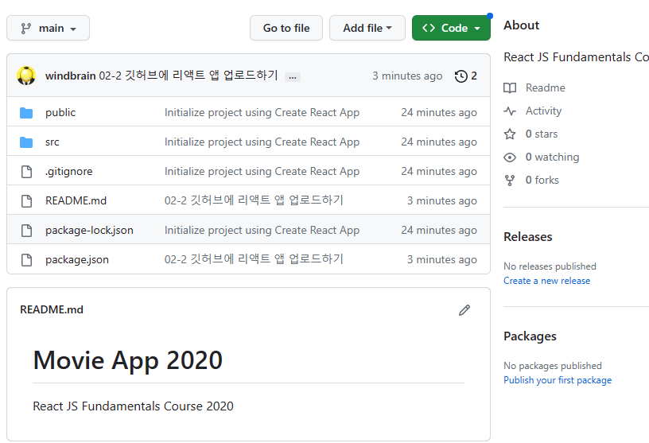Open the windbrain author link

click(70, 76)
